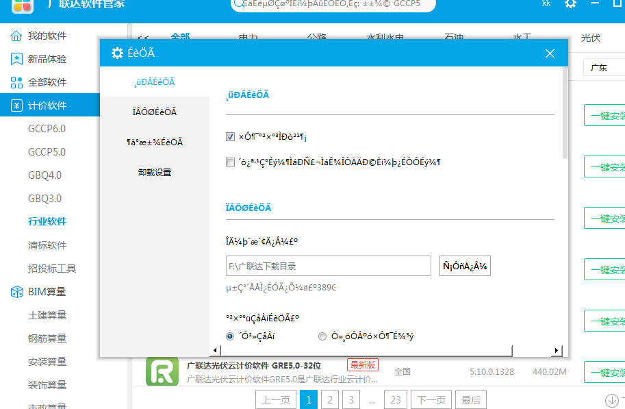This screenshot has width=625, height=409.
Task: Select 行业软件 in the sidebar
Action: 47,221
